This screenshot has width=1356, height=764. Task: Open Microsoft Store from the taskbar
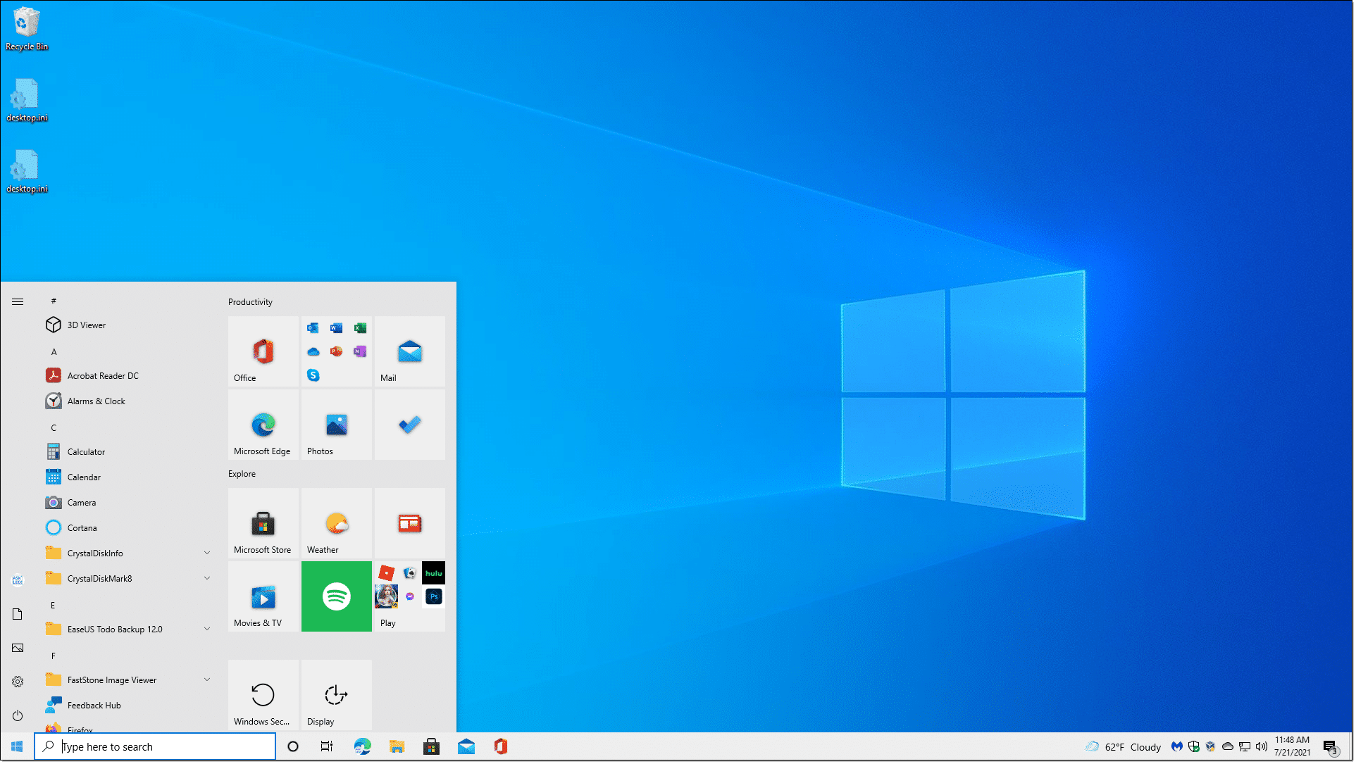432,746
